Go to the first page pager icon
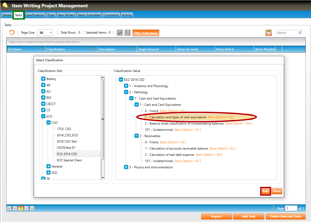Image resolution: width=311 pixels, height=222 pixels. (x=9, y=208)
